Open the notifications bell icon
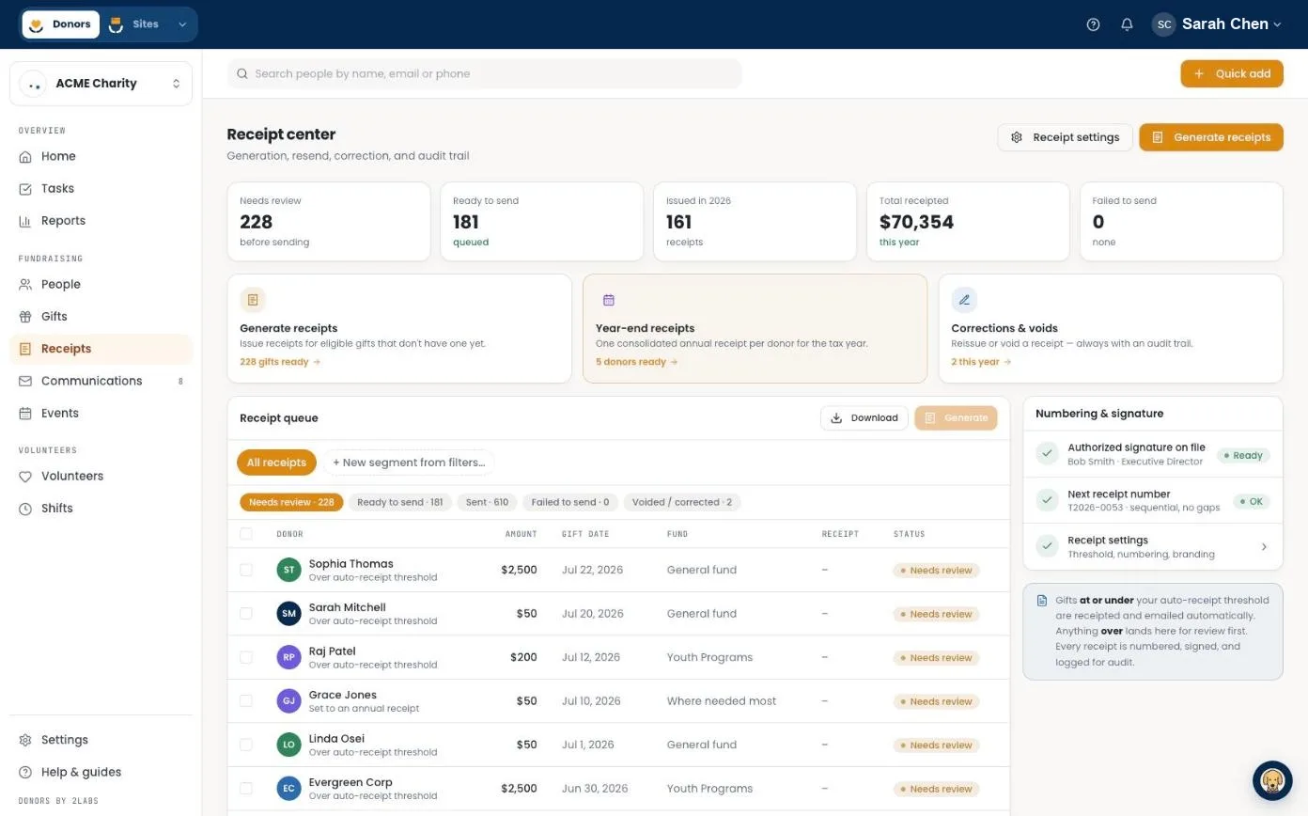The image size is (1308, 816). (1127, 24)
